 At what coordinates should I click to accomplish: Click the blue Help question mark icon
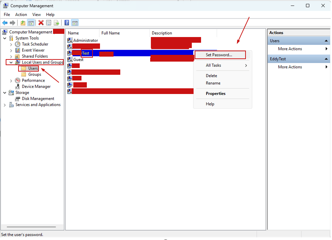(67, 23)
